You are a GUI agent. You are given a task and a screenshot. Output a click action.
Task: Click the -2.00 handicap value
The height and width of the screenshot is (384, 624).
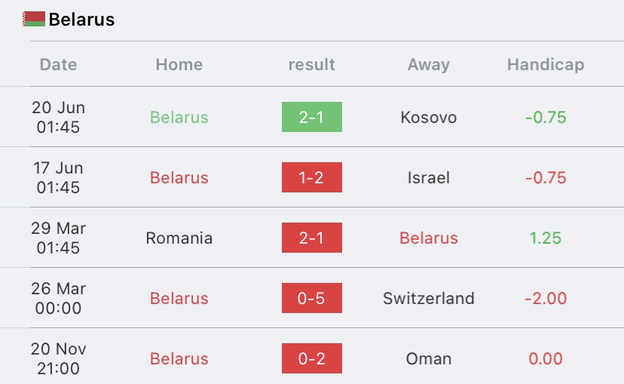pos(546,298)
